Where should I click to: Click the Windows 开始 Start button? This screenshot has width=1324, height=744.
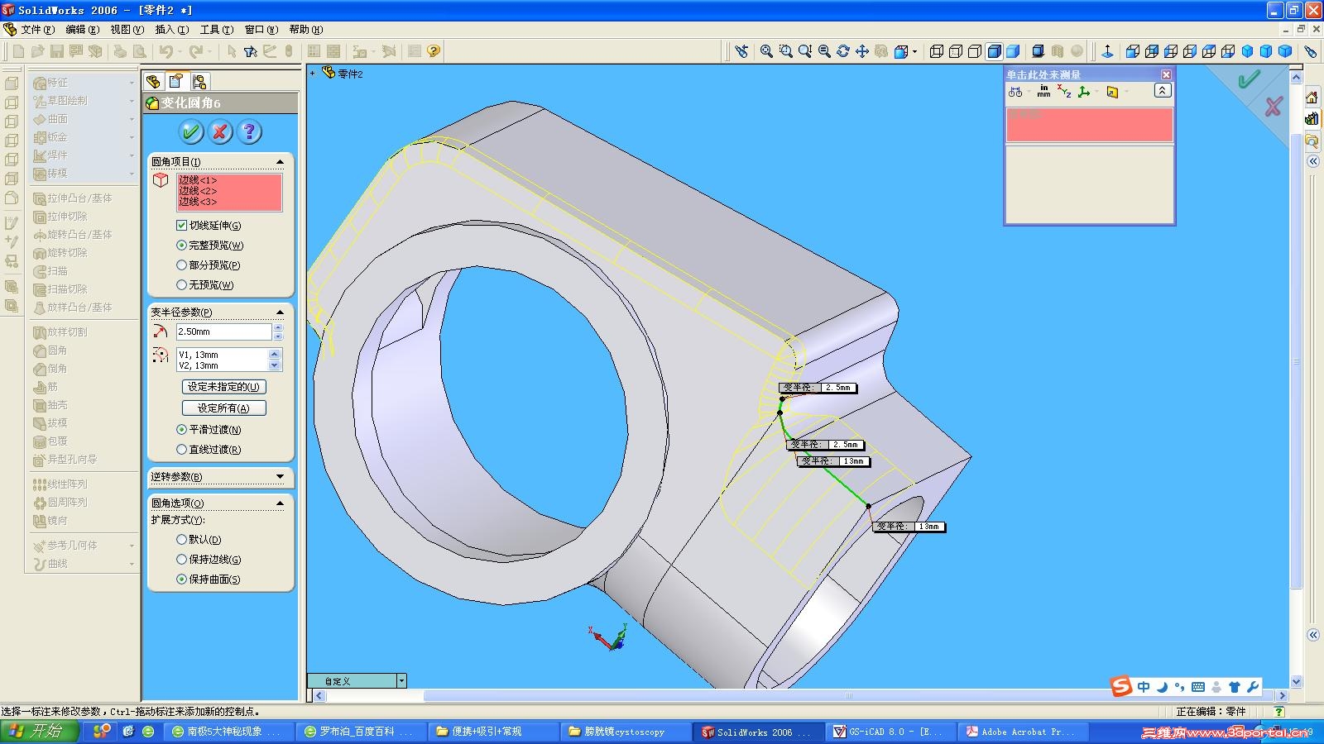(x=39, y=732)
